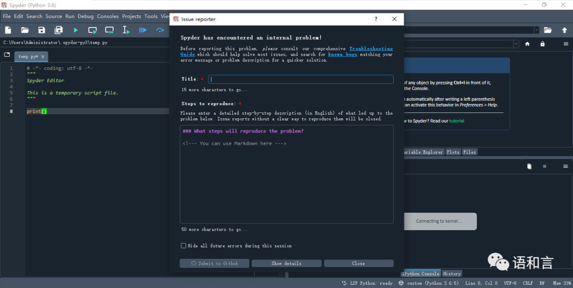Click LSP Python: ready status text

click(x=371, y=283)
